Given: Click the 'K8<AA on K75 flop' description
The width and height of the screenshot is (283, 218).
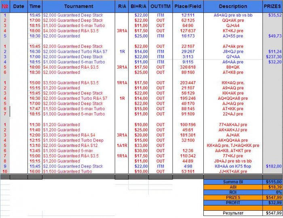Looking at the screenshot, I should 233,166.
